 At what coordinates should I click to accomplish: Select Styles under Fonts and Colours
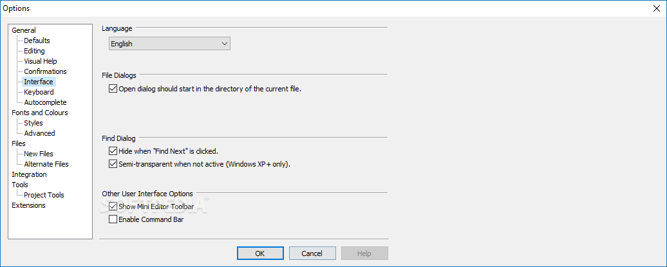point(33,123)
